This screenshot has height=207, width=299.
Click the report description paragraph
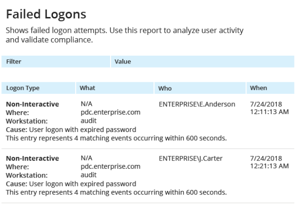coord(124,35)
